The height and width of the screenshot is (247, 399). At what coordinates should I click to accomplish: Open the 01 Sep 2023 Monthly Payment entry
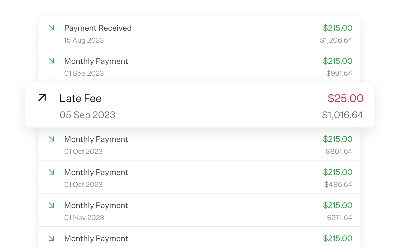(x=96, y=61)
